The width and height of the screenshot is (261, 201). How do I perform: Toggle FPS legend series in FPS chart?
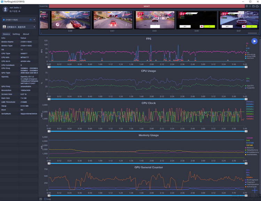247,53
